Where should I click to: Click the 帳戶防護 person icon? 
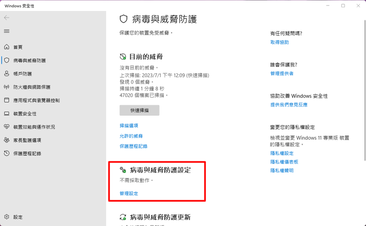coord(6,74)
